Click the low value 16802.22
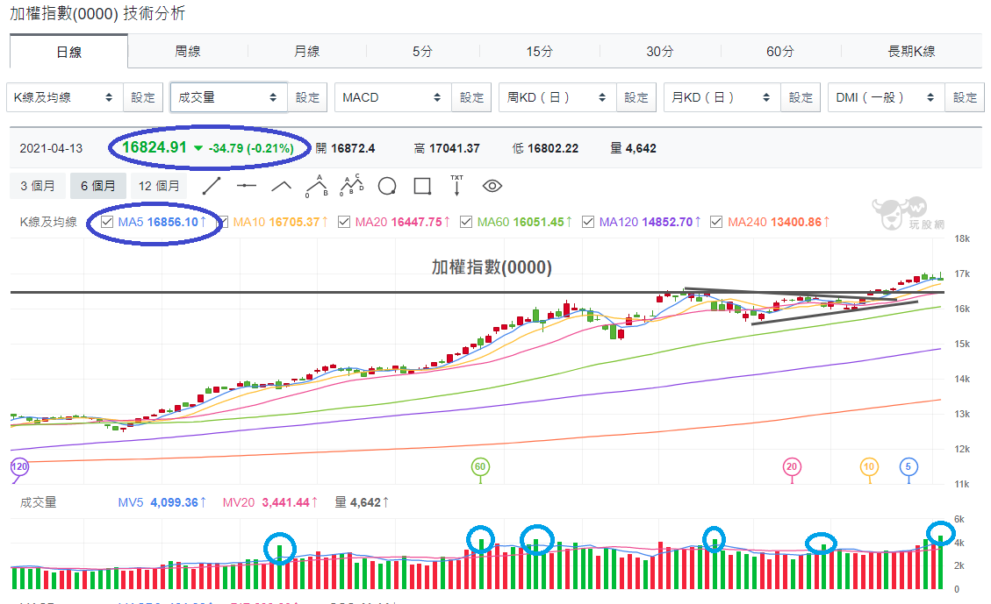The height and width of the screenshot is (604, 991). (553, 148)
